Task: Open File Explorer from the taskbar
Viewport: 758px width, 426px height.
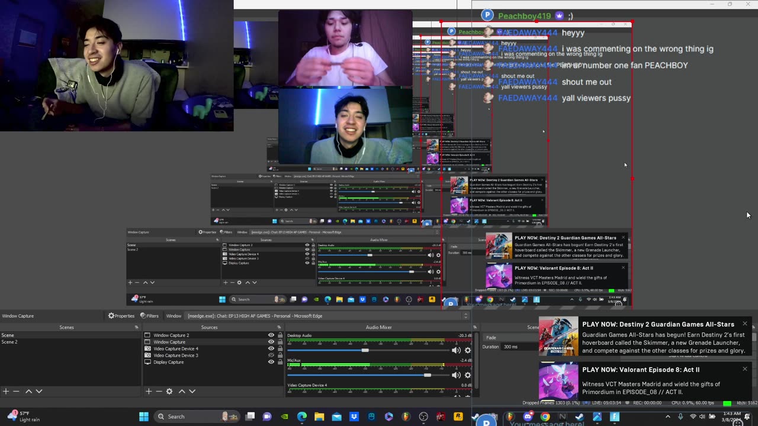Action: click(x=319, y=417)
